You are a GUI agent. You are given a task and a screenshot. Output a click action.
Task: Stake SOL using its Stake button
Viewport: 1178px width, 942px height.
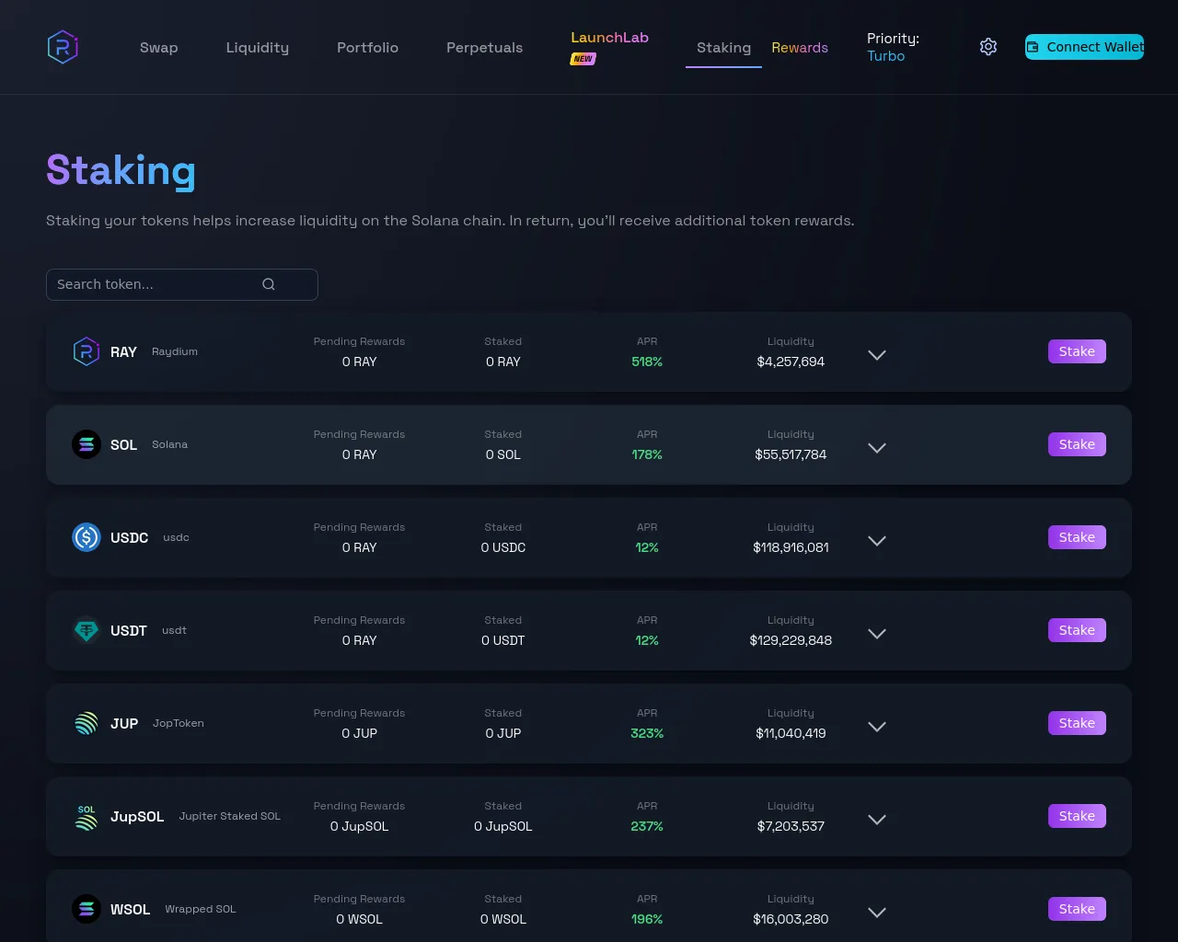[x=1077, y=444]
